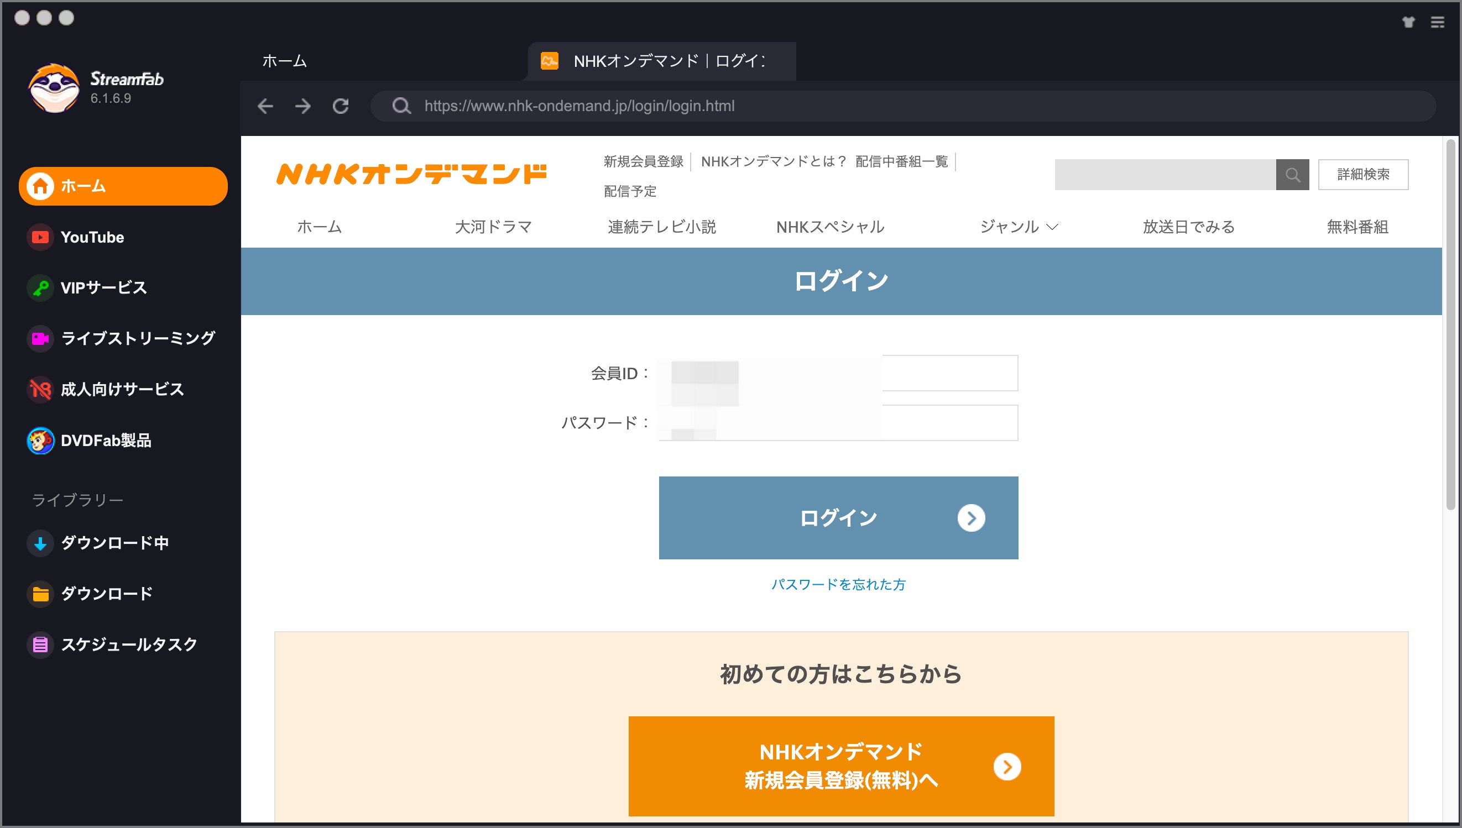Click the blue ログイン button
Image resolution: width=1462 pixels, height=828 pixels.
[x=838, y=517]
